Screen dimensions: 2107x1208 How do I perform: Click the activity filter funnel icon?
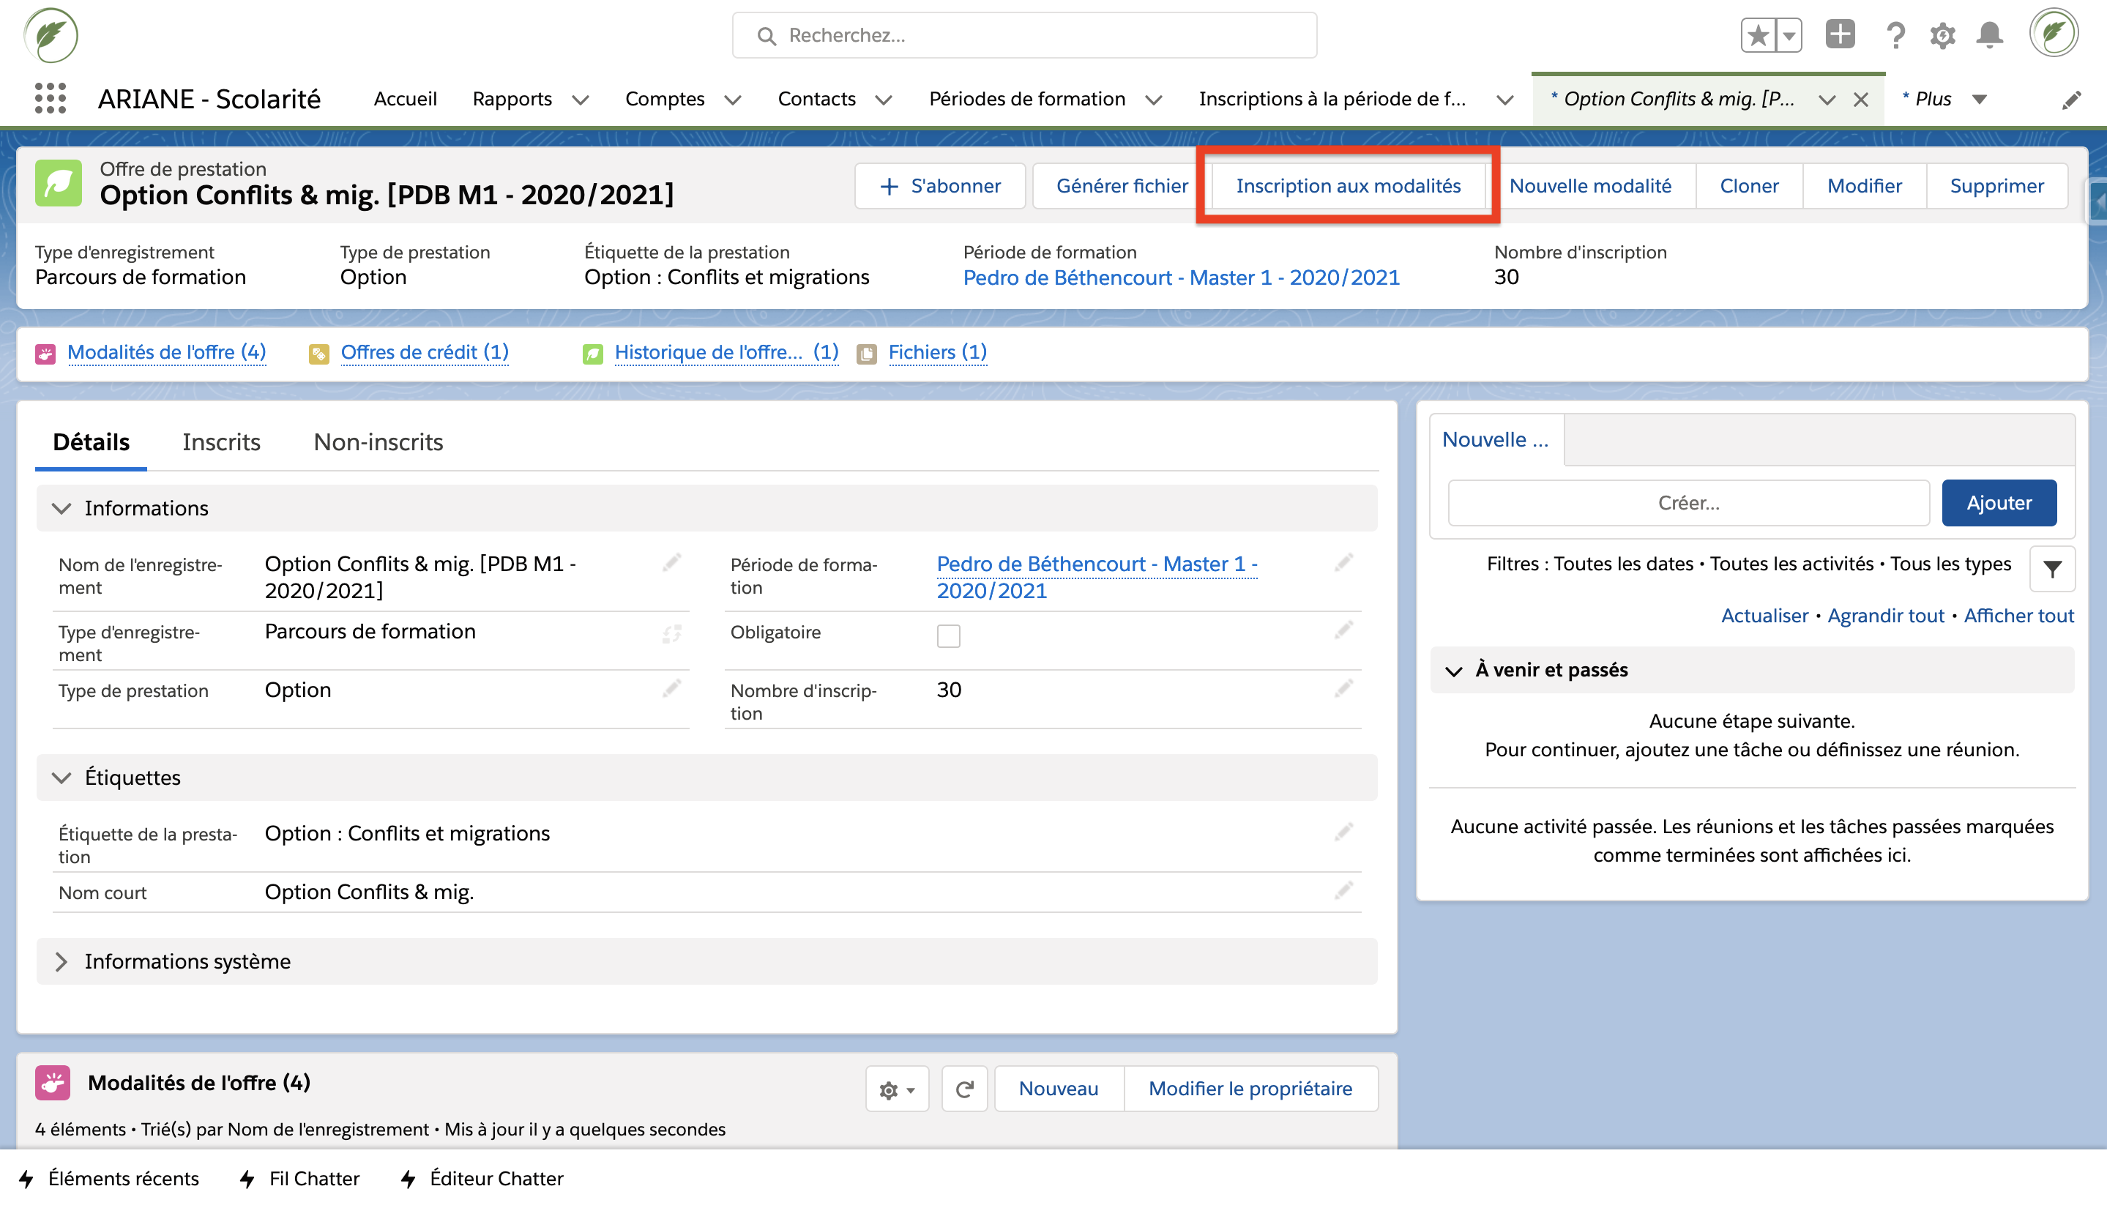2051,569
